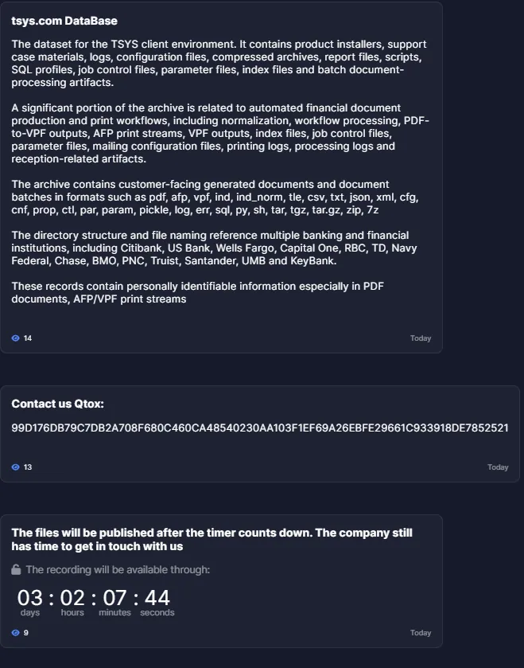Viewport: 524px width, 668px height.
Task: Click the 44 seconds countdown value
Action: coord(157,598)
